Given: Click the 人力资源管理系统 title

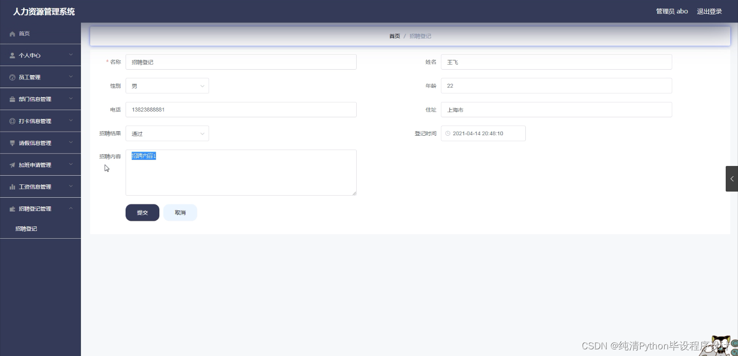Looking at the screenshot, I should tap(44, 11).
